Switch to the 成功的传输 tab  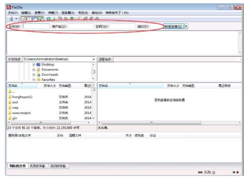(x=58, y=166)
